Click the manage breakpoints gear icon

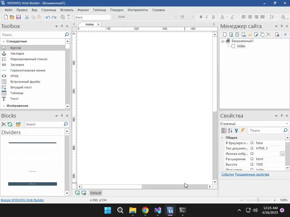pyautogui.click(x=84, y=193)
